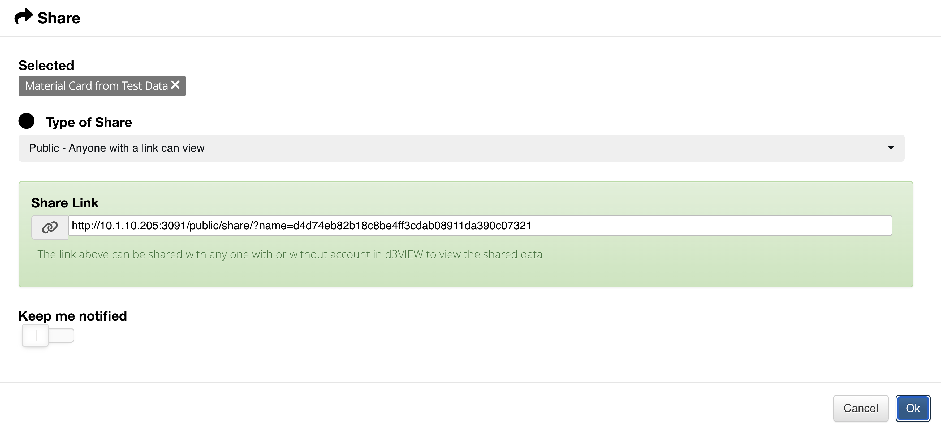Image resolution: width=941 pixels, height=433 pixels.
Task: Click the chain link icon button
Action: point(50,227)
